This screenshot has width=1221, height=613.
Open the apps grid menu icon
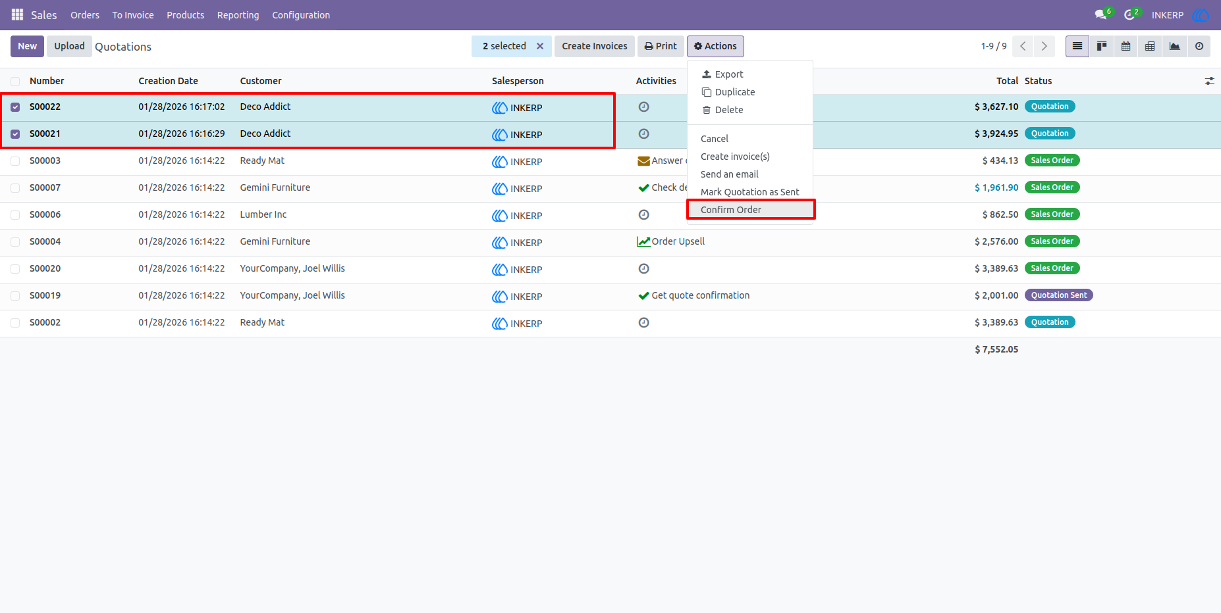(x=18, y=14)
